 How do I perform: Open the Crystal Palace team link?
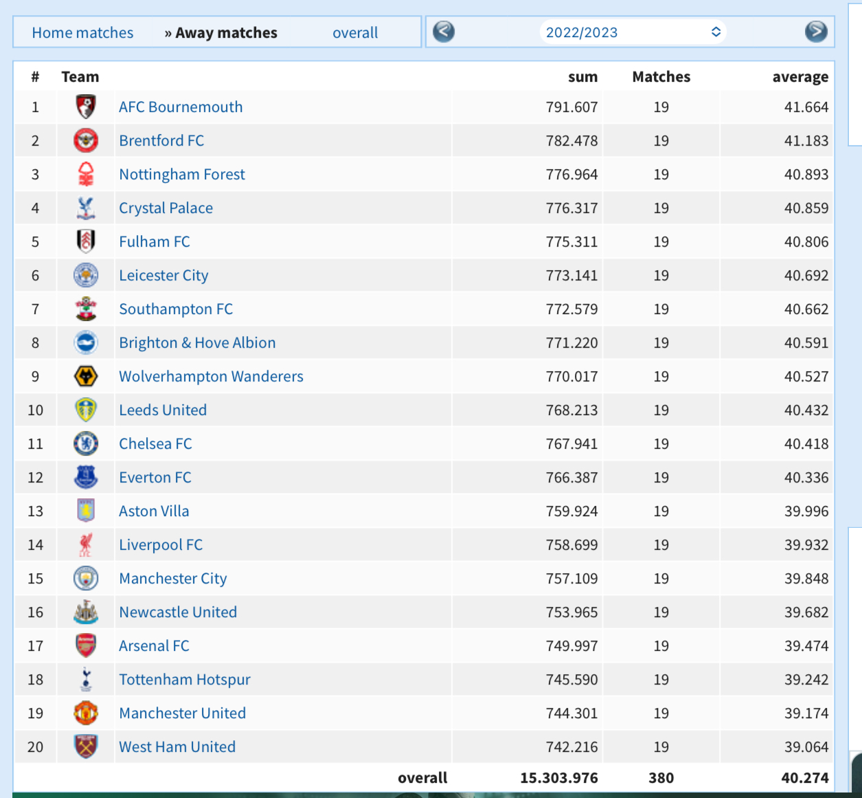coord(166,208)
